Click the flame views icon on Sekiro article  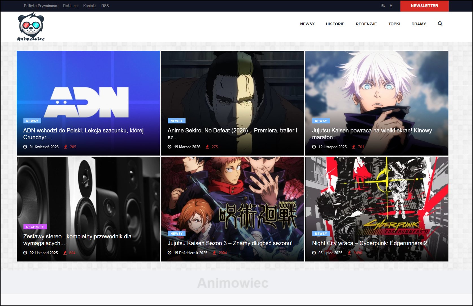(x=208, y=147)
